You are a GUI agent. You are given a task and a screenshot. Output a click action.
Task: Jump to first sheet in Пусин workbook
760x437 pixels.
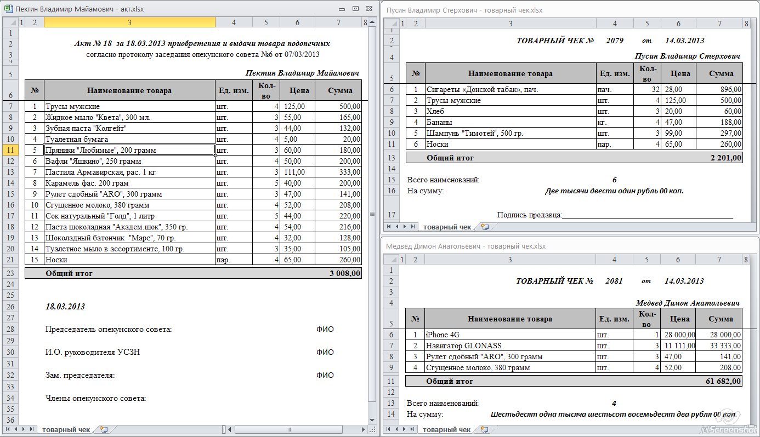[x=389, y=226]
